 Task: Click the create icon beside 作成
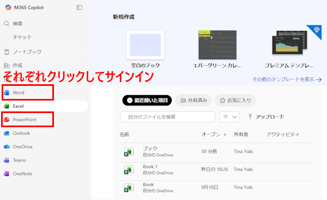click(x=7, y=65)
